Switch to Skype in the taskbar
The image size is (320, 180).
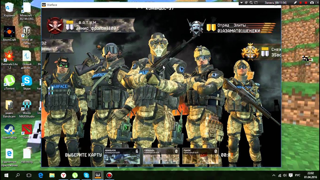86,175
